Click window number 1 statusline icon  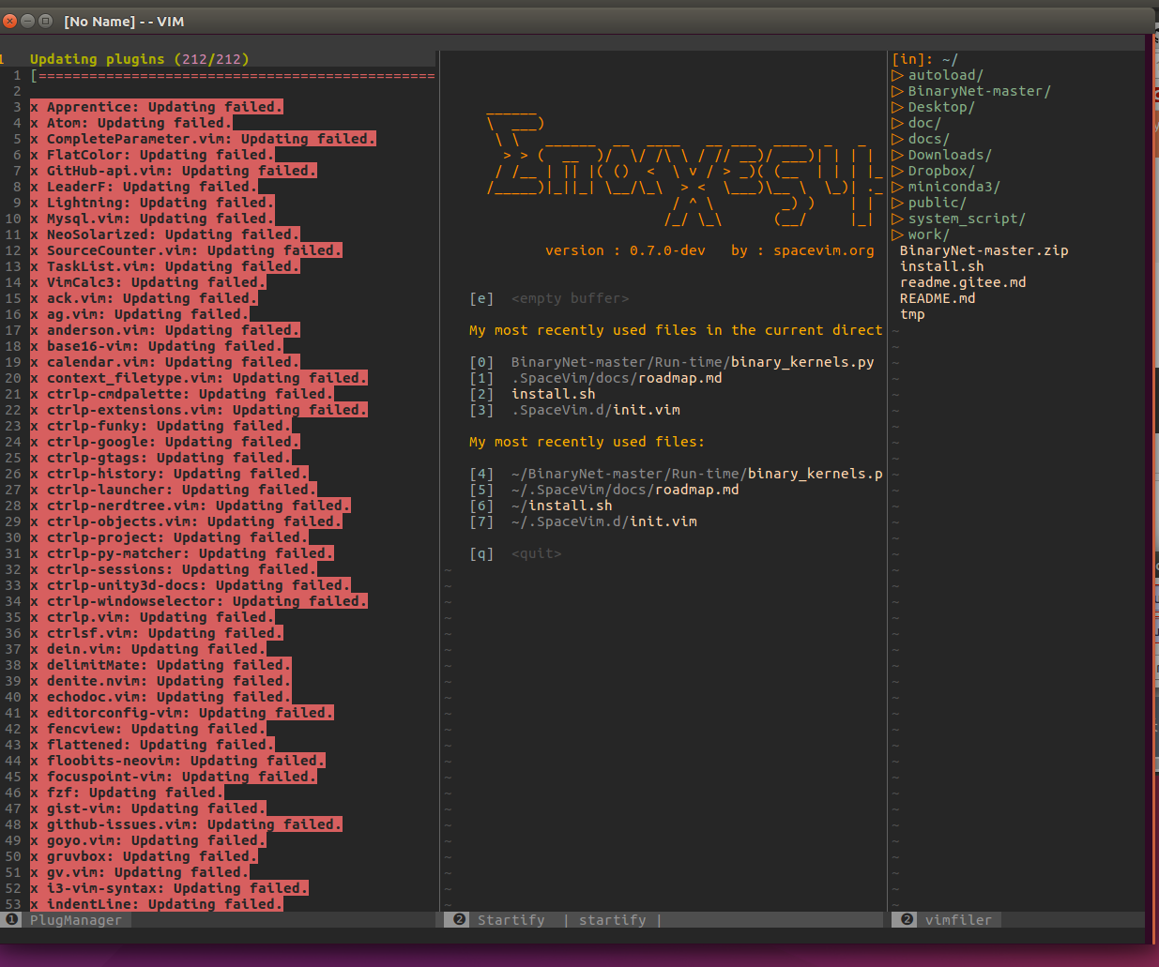12,920
